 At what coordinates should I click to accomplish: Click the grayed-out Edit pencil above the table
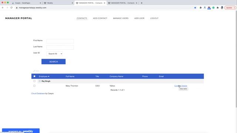click(36, 71)
